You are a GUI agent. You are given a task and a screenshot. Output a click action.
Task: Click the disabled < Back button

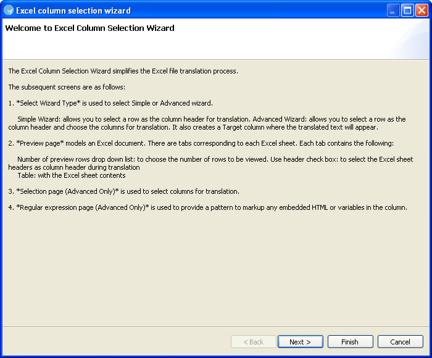pyautogui.click(x=254, y=342)
